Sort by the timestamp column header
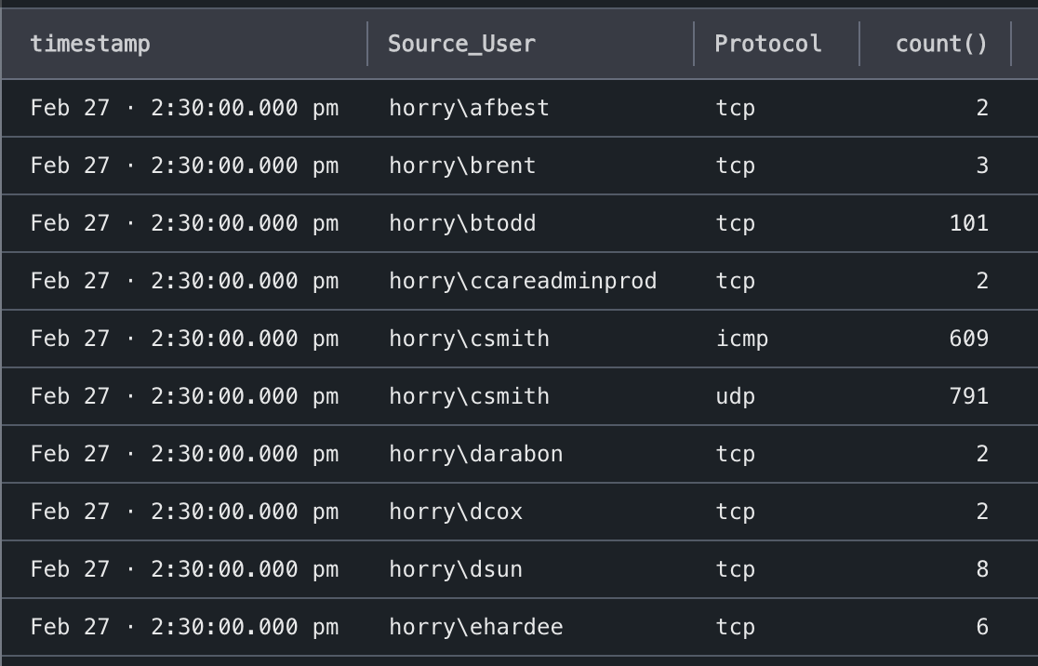The height and width of the screenshot is (666, 1038). (90, 44)
